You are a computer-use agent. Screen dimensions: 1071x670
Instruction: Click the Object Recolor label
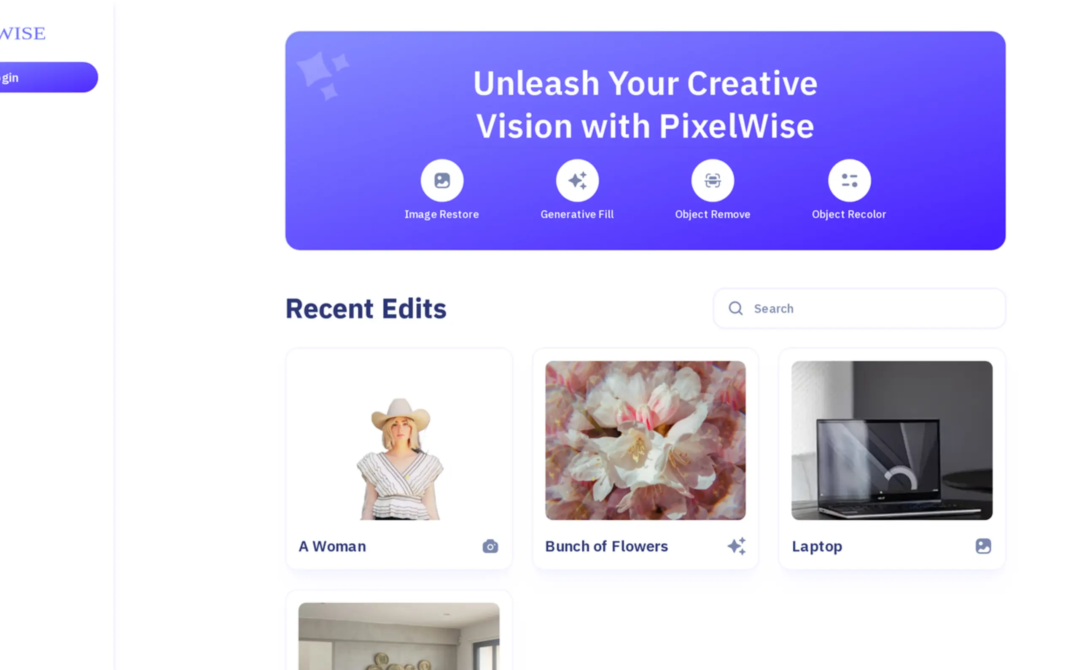[849, 214]
